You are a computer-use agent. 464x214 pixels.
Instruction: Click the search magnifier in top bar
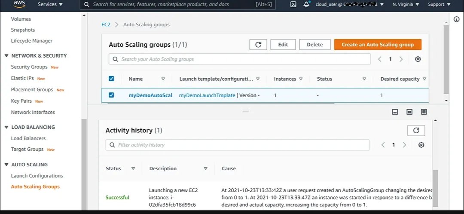[x=86, y=4]
